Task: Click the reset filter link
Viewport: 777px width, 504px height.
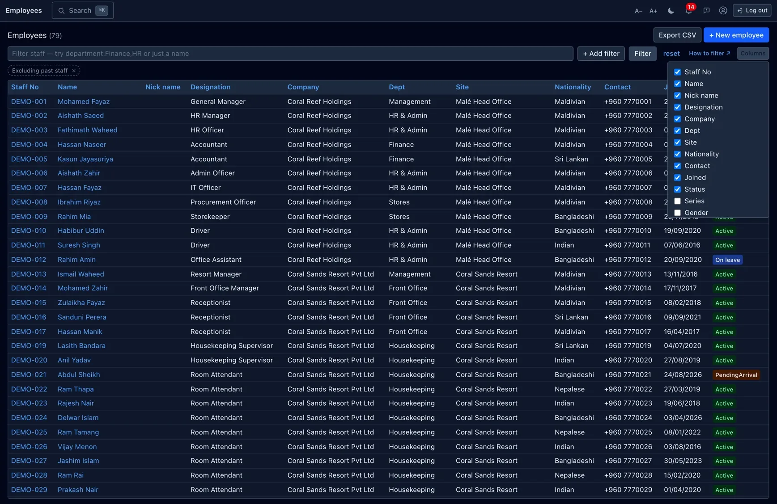Action: coord(671,54)
